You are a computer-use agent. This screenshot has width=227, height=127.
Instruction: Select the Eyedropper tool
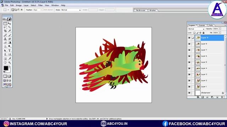tap(10, 59)
